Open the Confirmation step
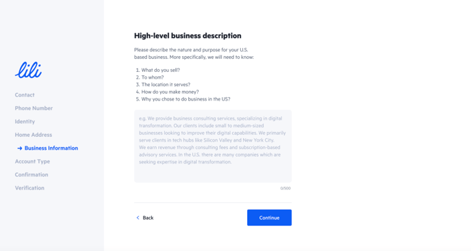 coord(31,174)
